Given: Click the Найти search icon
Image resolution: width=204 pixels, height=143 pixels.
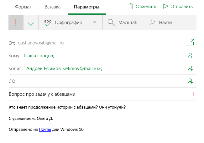Looking at the screenshot, I should (x=152, y=22).
